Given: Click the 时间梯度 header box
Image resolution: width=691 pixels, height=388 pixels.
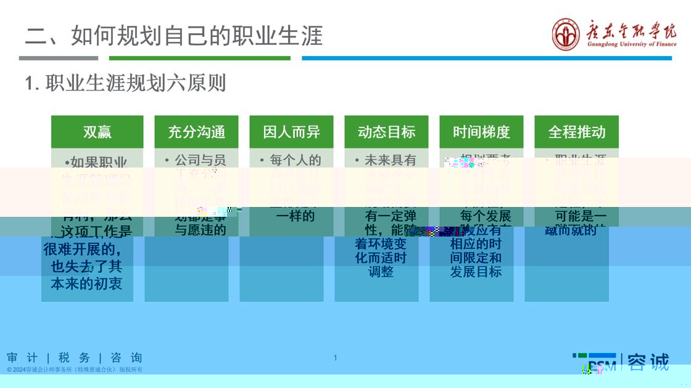Looking at the screenshot, I should click(481, 132).
